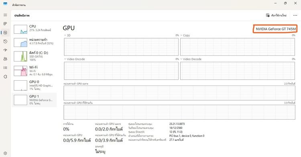
Task: Restore down the Task Manager window
Action: tap(285, 3)
